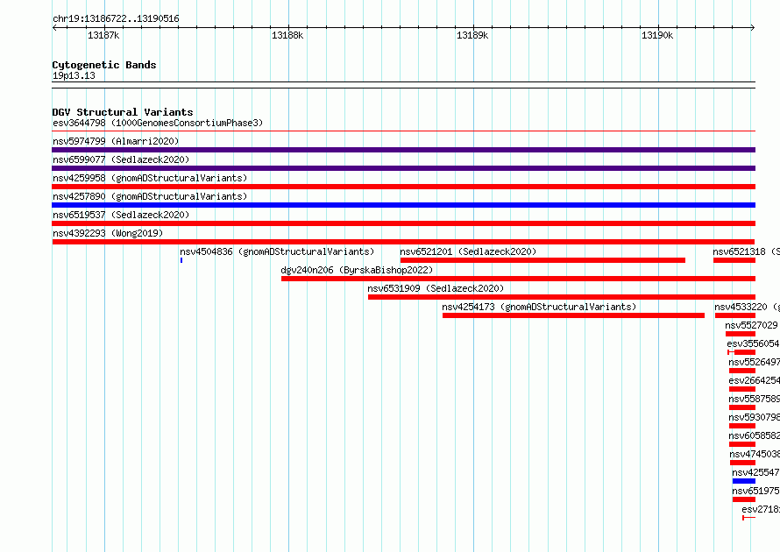Screen dimensions: 780x552
Task: Click the 19p13.13 band label
Action: pyautogui.click(x=74, y=76)
